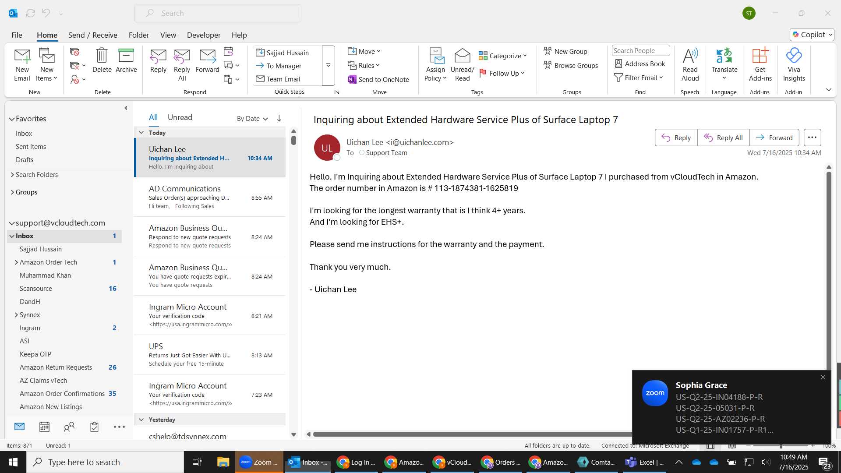Open Tasks view icon in navigation bar

point(94,427)
